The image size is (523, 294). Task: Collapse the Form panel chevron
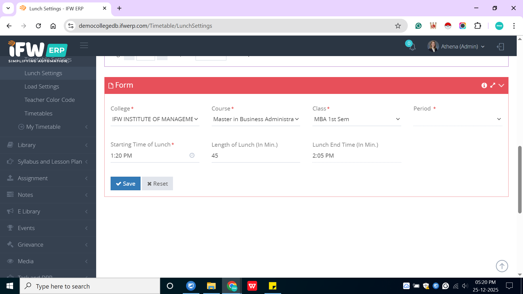[x=501, y=85]
